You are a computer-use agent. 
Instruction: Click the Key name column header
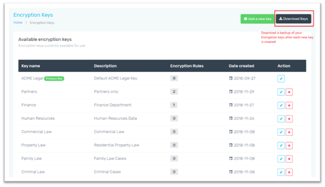coord(31,66)
